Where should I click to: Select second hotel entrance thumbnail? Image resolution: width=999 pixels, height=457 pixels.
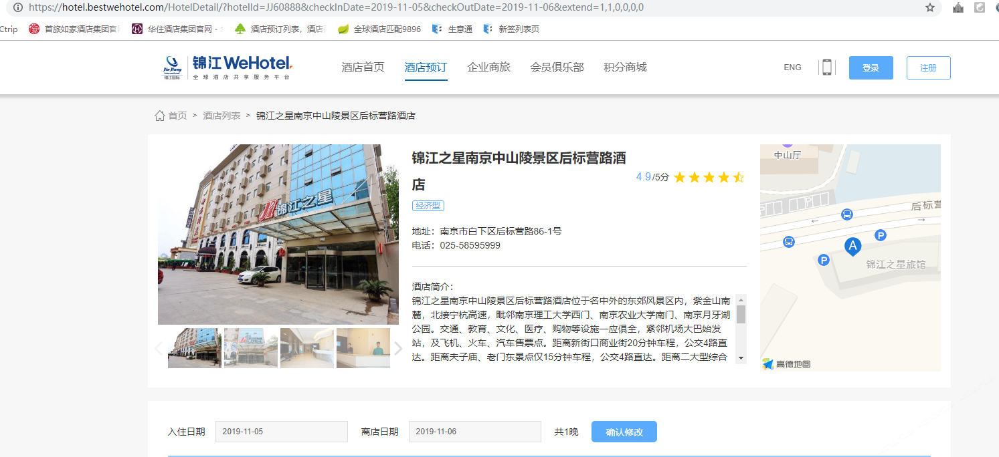point(251,348)
